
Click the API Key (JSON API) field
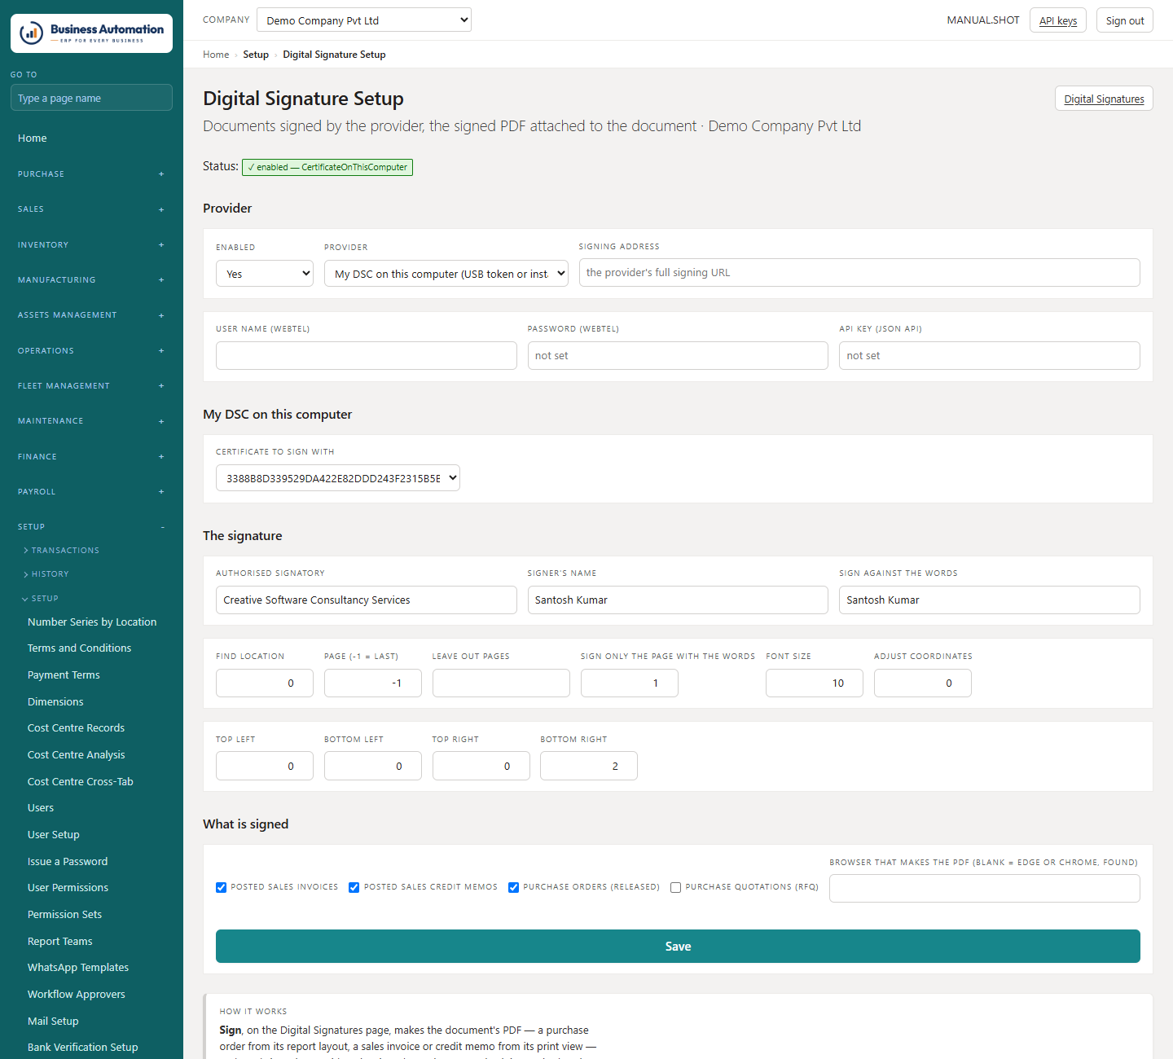[990, 356]
